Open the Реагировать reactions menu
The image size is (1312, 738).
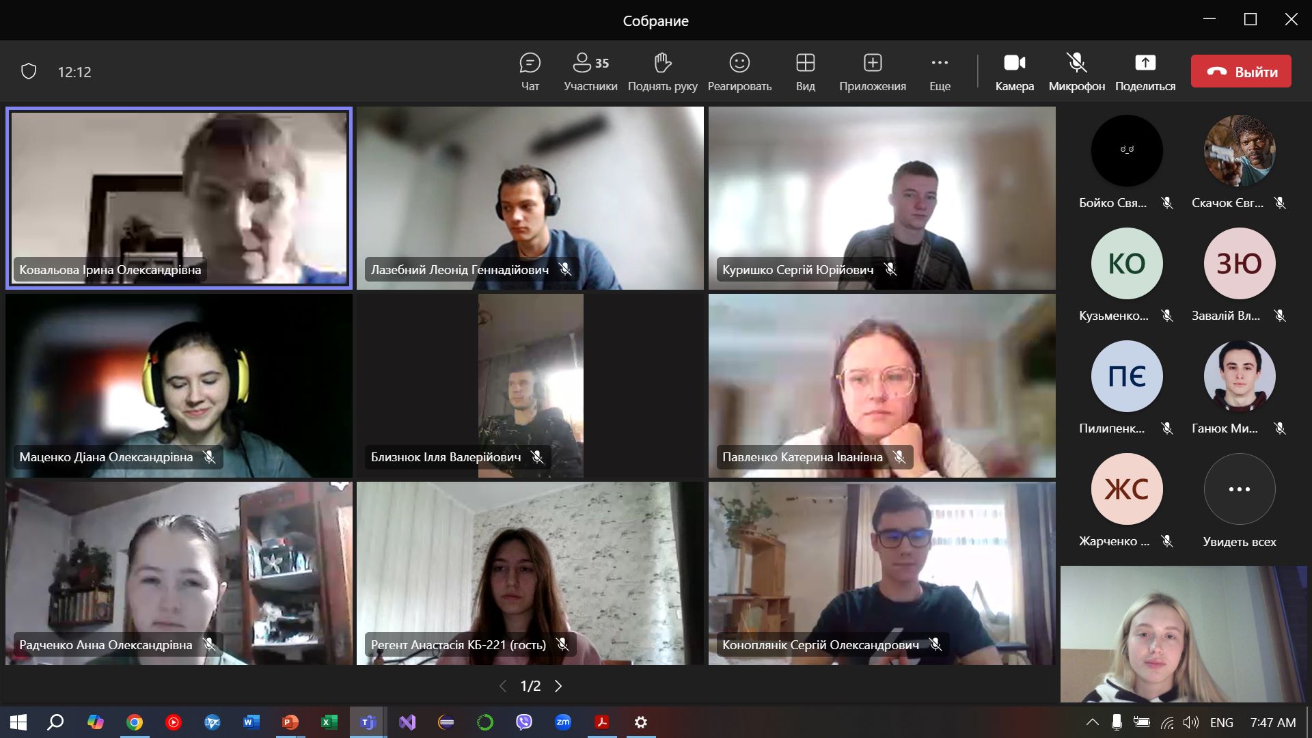click(x=739, y=71)
